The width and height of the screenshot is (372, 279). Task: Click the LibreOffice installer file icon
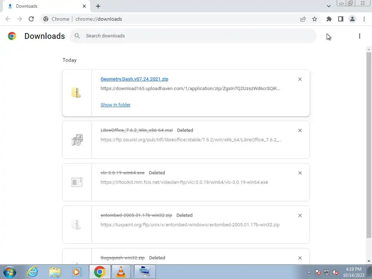(x=77, y=140)
